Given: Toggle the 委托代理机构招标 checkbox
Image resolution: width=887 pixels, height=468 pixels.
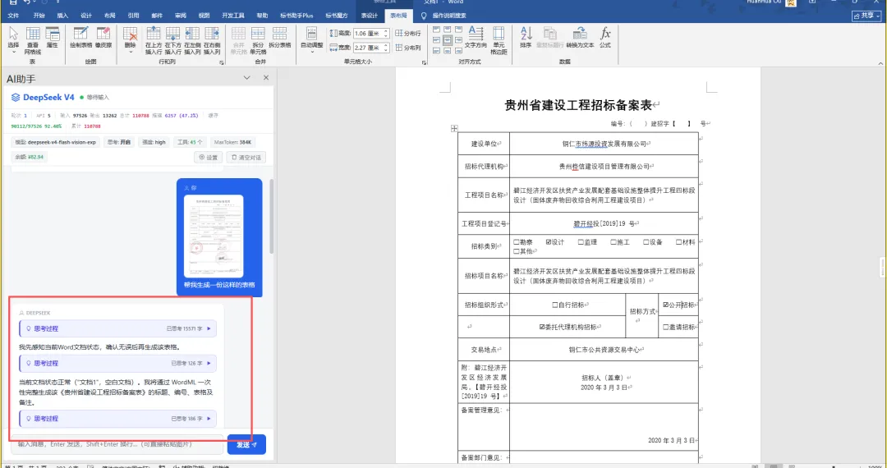Looking at the screenshot, I should [x=542, y=327].
